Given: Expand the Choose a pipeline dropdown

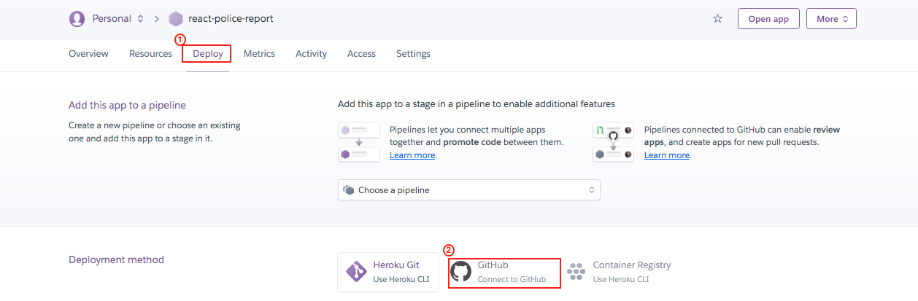Looking at the screenshot, I should [468, 190].
